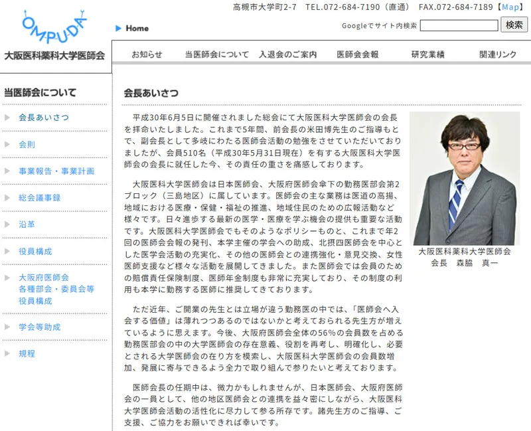Open the 当医師会について menu
This screenshot has height=431, width=531.
217,54
